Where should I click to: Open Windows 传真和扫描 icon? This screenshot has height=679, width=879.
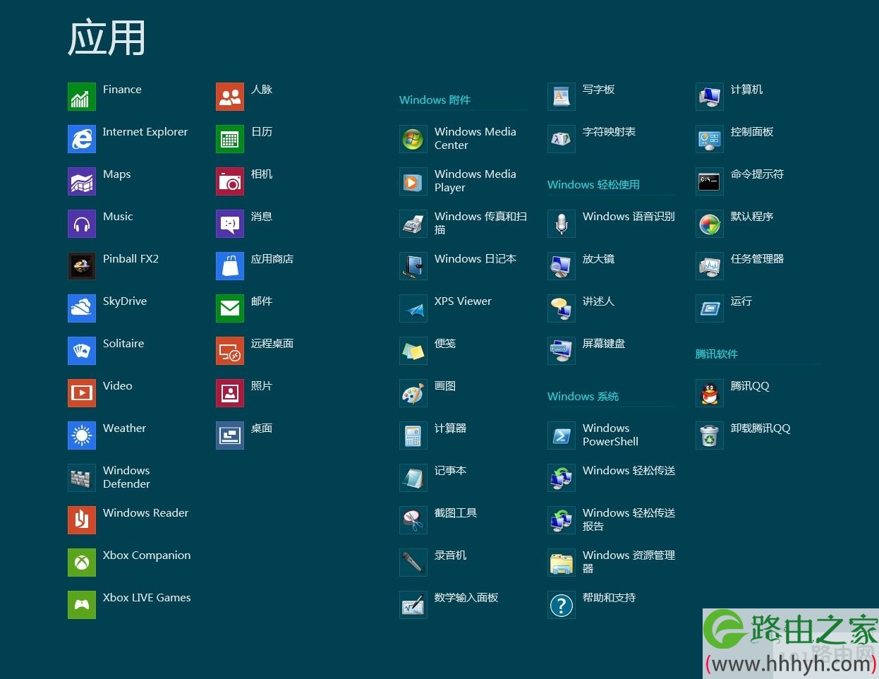point(413,224)
